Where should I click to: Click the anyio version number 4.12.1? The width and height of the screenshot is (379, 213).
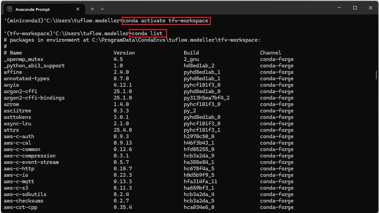(123, 85)
